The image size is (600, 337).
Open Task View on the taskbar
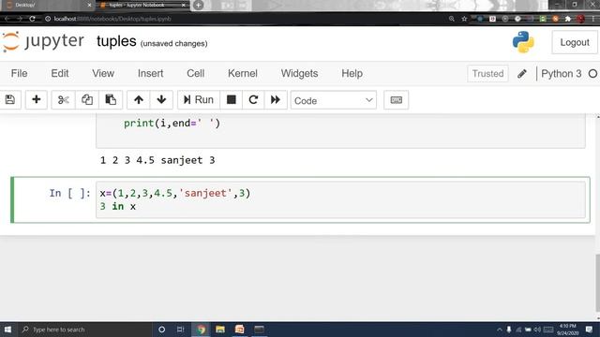(x=181, y=330)
